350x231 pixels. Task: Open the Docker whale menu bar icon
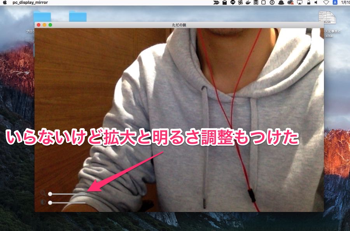click(x=248, y=2)
